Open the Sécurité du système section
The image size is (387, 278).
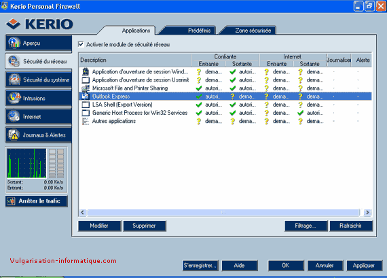[x=39, y=80]
